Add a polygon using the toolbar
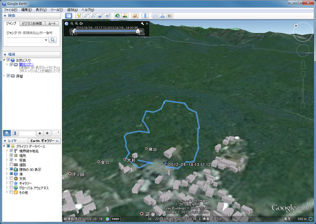Screen dimensions: 316x224 pos(86,16)
